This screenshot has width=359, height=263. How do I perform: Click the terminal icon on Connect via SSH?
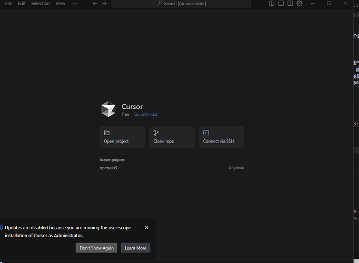(x=206, y=133)
